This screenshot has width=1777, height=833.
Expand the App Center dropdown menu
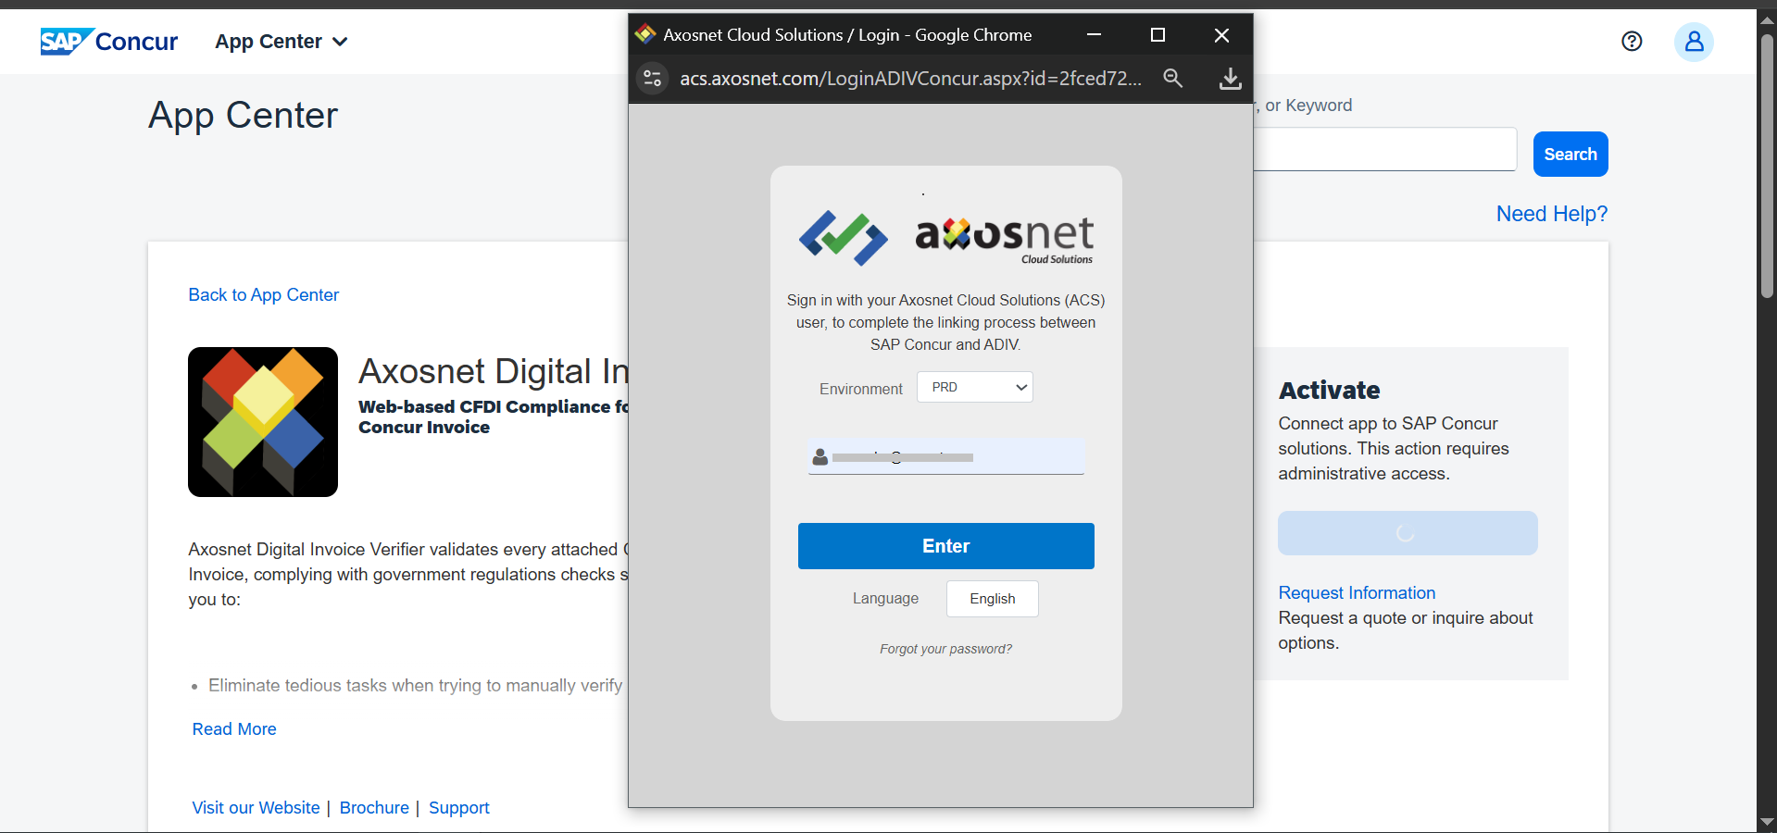282,42
